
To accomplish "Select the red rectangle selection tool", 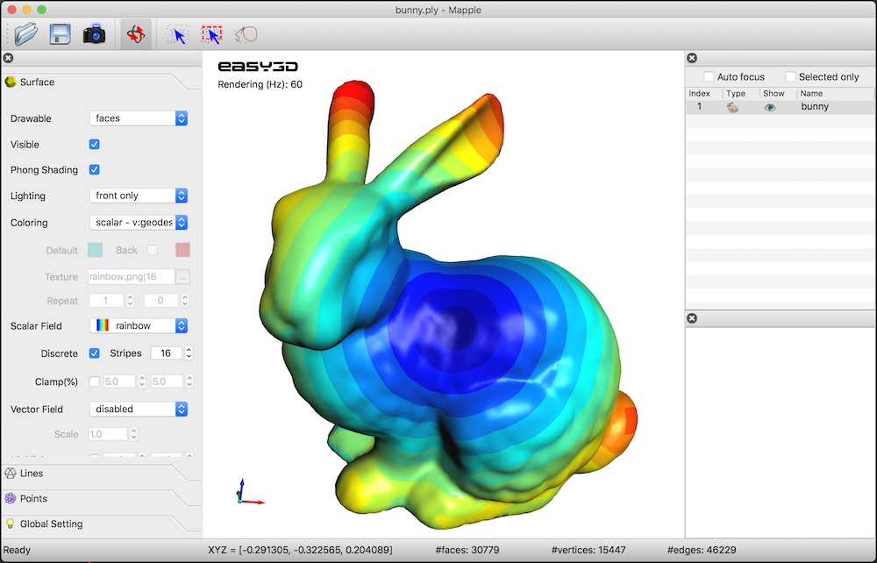I will coord(211,35).
